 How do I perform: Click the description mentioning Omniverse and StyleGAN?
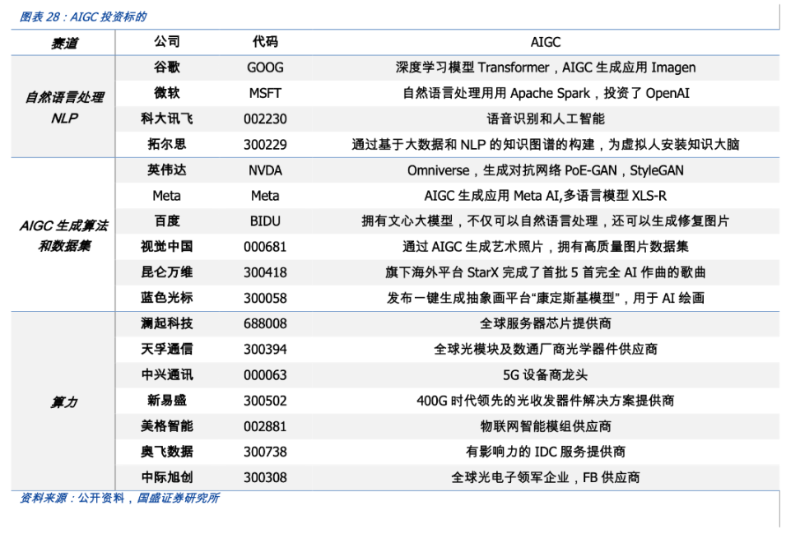[x=546, y=170]
